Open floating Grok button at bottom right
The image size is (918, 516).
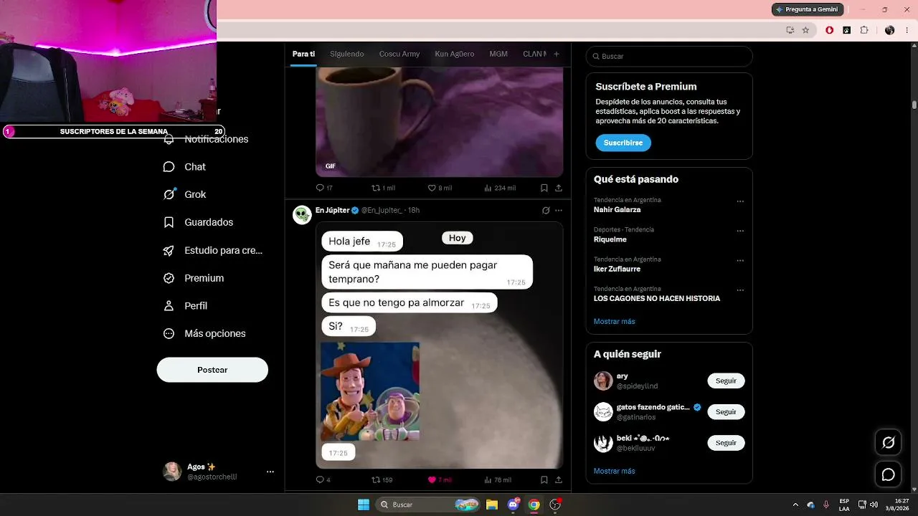tap(888, 442)
